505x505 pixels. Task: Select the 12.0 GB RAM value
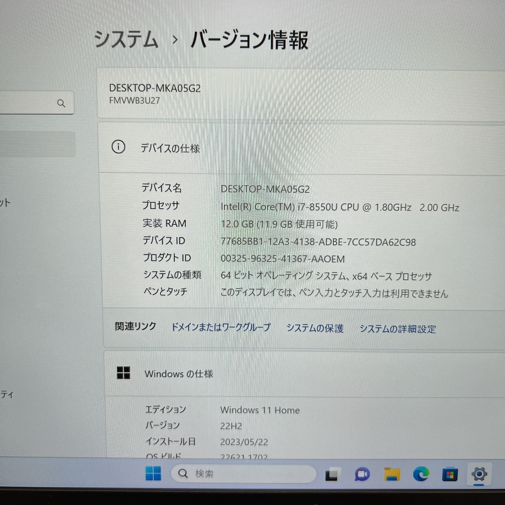(279, 224)
